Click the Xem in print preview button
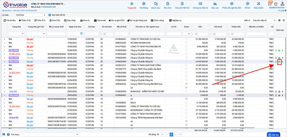The image size is (287, 137). coord(85,20)
